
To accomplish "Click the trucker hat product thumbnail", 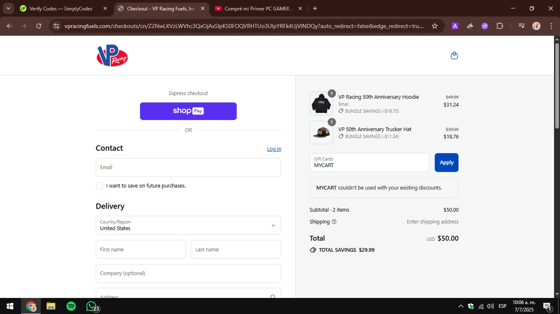I will (x=321, y=132).
